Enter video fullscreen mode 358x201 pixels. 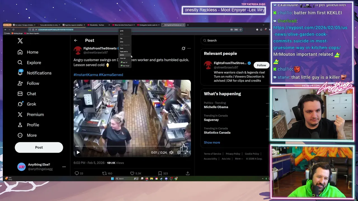point(186,152)
